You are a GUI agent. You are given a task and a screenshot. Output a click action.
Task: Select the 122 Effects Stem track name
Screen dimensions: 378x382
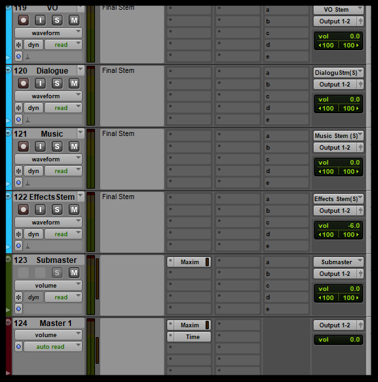44,197
